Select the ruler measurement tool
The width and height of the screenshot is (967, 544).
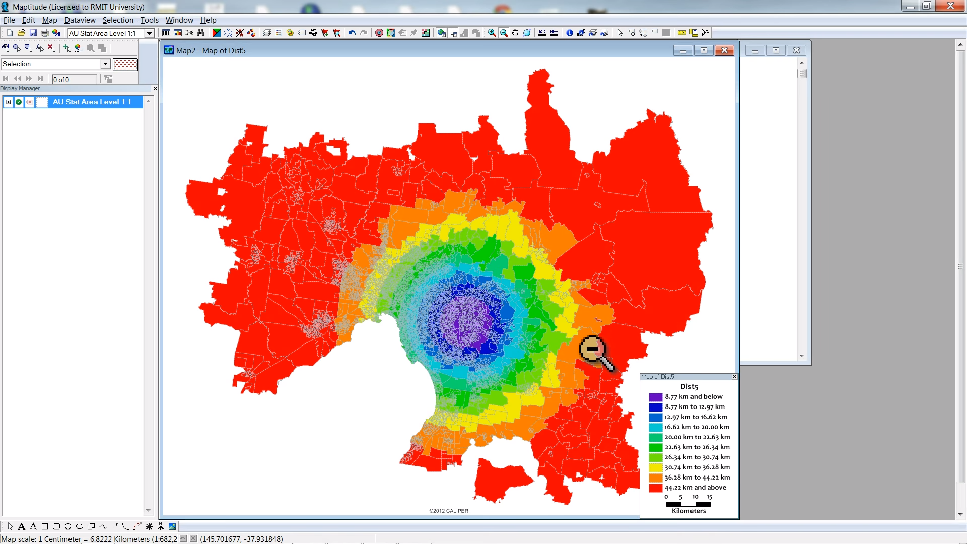[681, 33]
